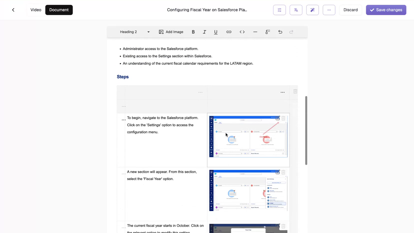The height and width of the screenshot is (233, 414).
Task: Open the table column options menu
Action: [282, 92]
